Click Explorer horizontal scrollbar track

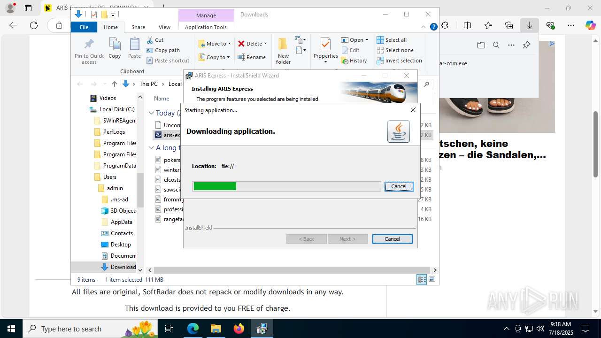click(x=293, y=270)
